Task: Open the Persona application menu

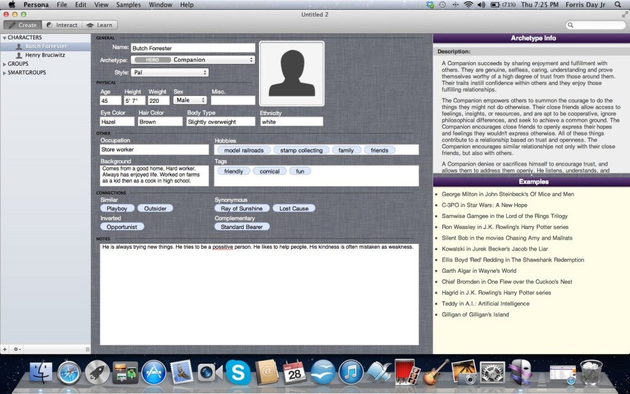Action: (x=36, y=5)
